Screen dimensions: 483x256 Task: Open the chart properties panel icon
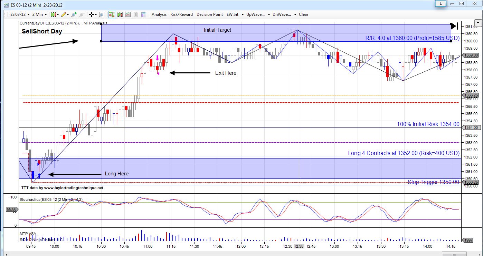[x=144, y=14]
